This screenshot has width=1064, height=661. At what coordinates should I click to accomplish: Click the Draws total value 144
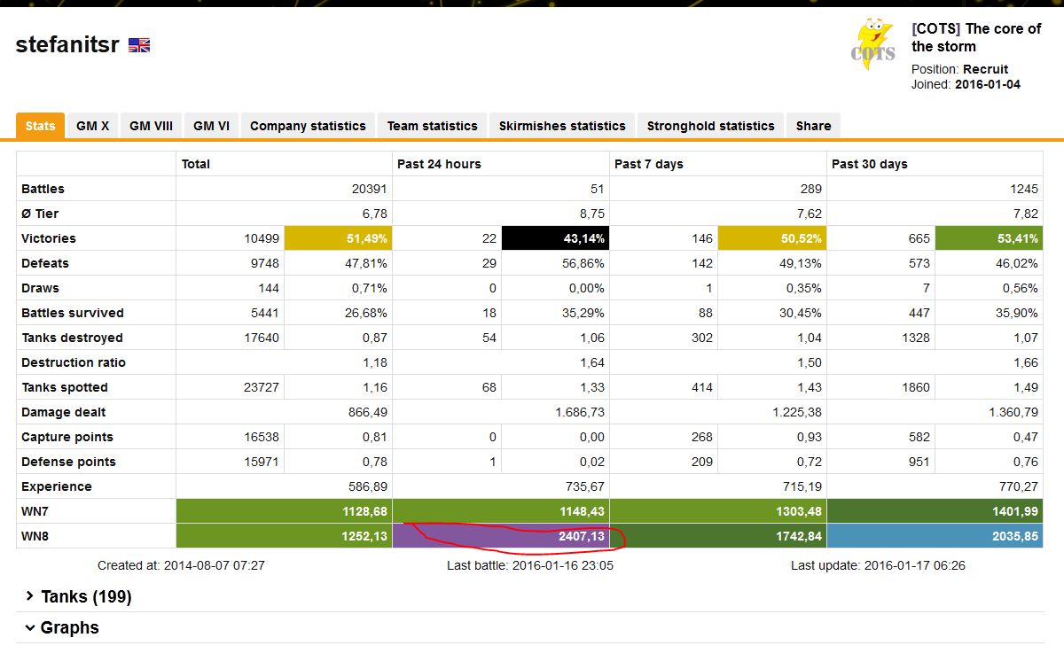pos(268,288)
